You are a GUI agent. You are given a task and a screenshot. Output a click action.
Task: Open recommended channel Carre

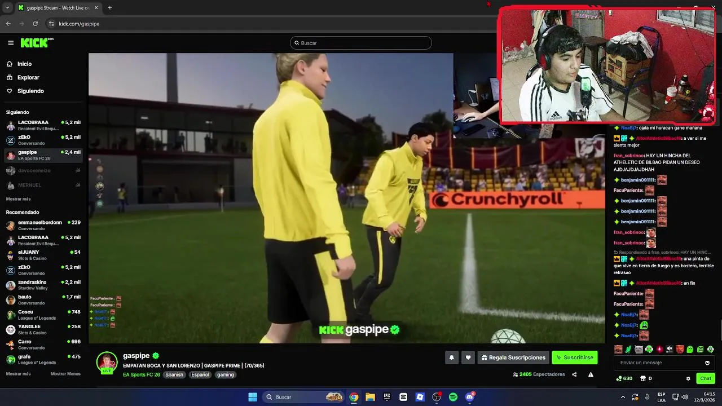coord(44,344)
